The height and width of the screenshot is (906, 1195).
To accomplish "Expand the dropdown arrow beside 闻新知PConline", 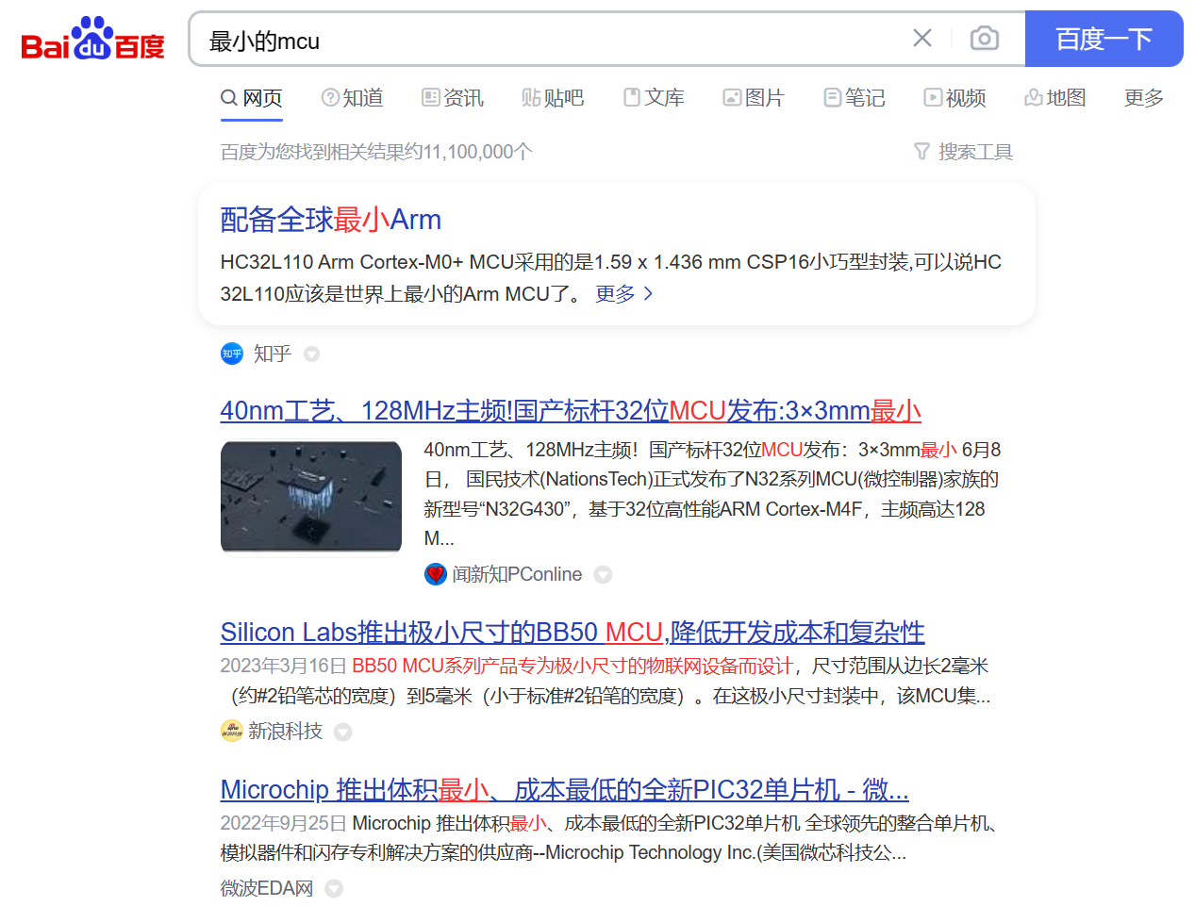I will click(x=603, y=574).
